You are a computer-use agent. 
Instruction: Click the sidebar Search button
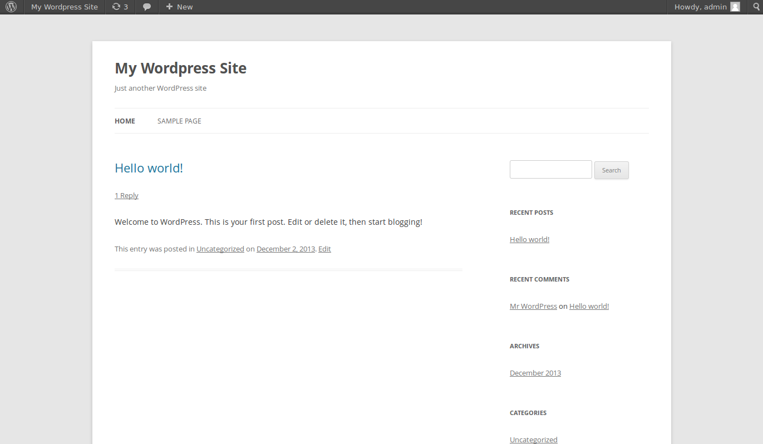pos(611,170)
